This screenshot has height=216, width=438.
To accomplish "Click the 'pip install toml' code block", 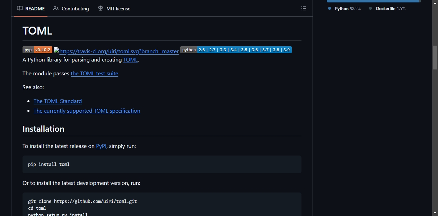I will (x=162, y=164).
